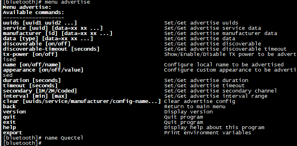Select the 'discoverable-timeout [seconds]' command
This screenshot has height=146, width=297.
(51, 49)
